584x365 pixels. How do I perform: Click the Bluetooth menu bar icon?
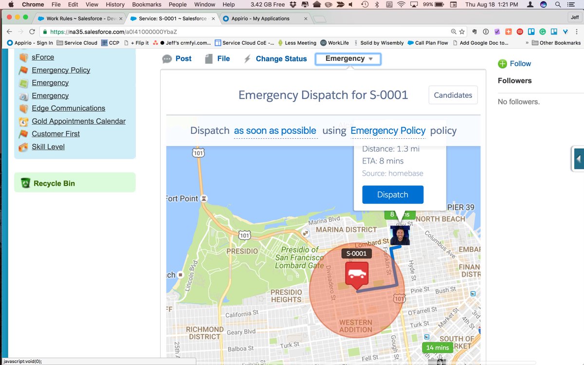click(x=377, y=4)
